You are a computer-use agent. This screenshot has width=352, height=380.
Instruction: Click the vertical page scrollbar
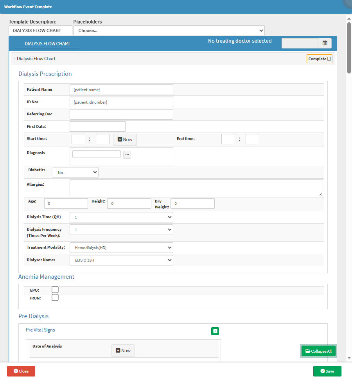click(x=349, y=47)
